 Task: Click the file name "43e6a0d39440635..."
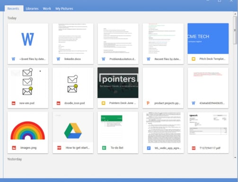[x=212, y=103]
